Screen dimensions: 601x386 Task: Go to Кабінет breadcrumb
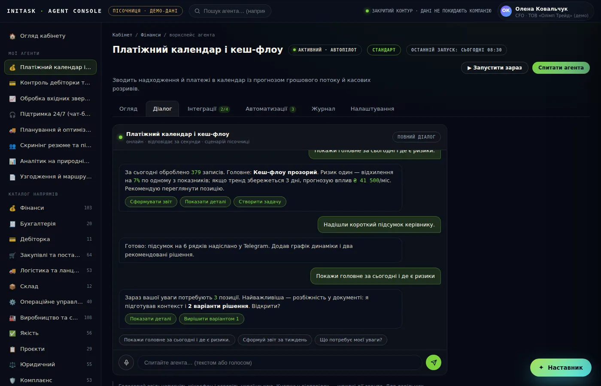pyautogui.click(x=122, y=35)
